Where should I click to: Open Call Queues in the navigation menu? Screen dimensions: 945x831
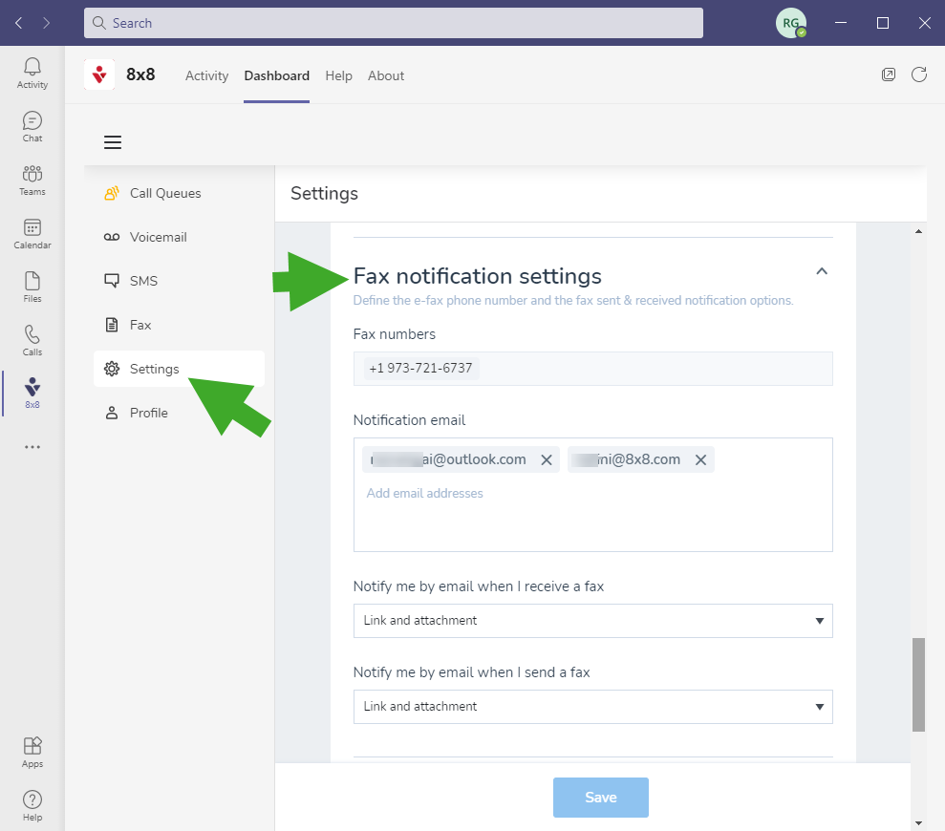(x=165, y=193)
